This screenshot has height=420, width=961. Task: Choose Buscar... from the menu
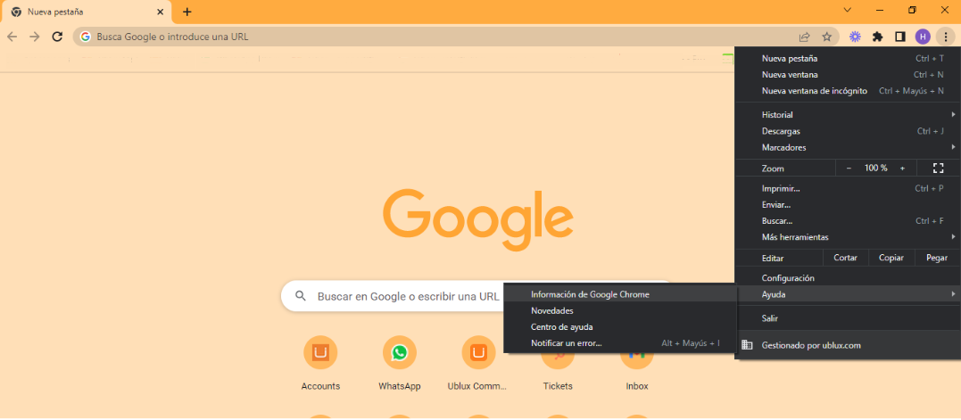pyautogui.click(x=847, y=221)
